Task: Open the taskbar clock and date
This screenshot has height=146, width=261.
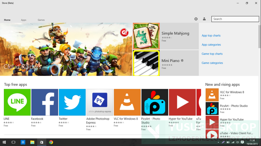Action: coord(252,143)
